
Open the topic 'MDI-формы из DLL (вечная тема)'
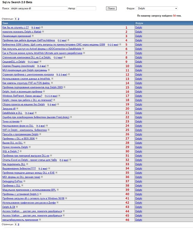[21, 177]
